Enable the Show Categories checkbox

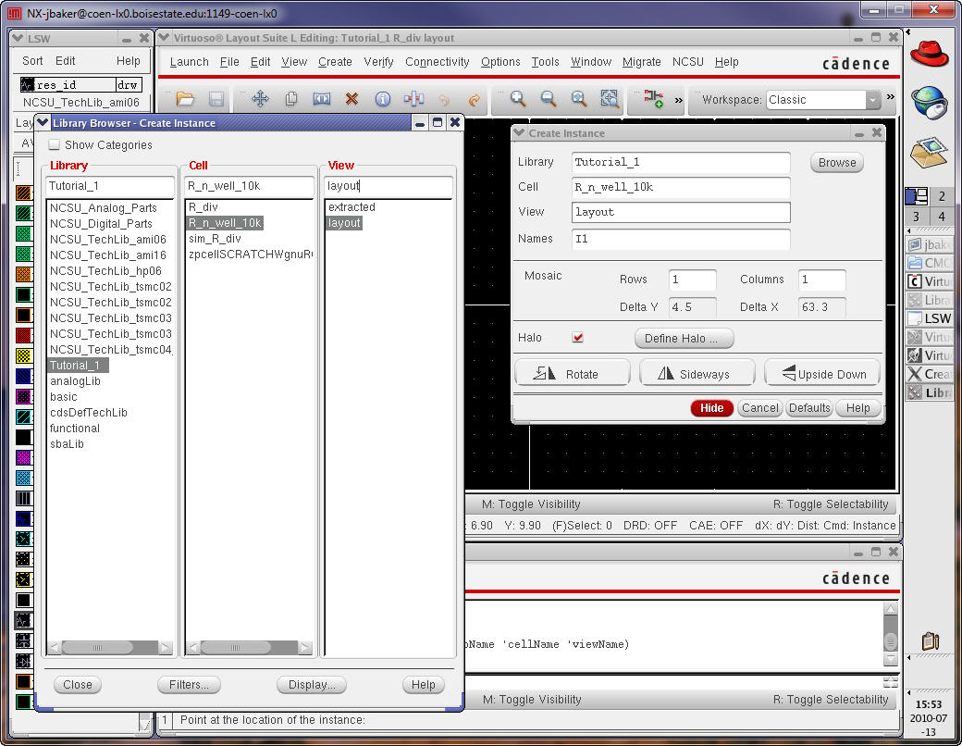click(55, 145)
